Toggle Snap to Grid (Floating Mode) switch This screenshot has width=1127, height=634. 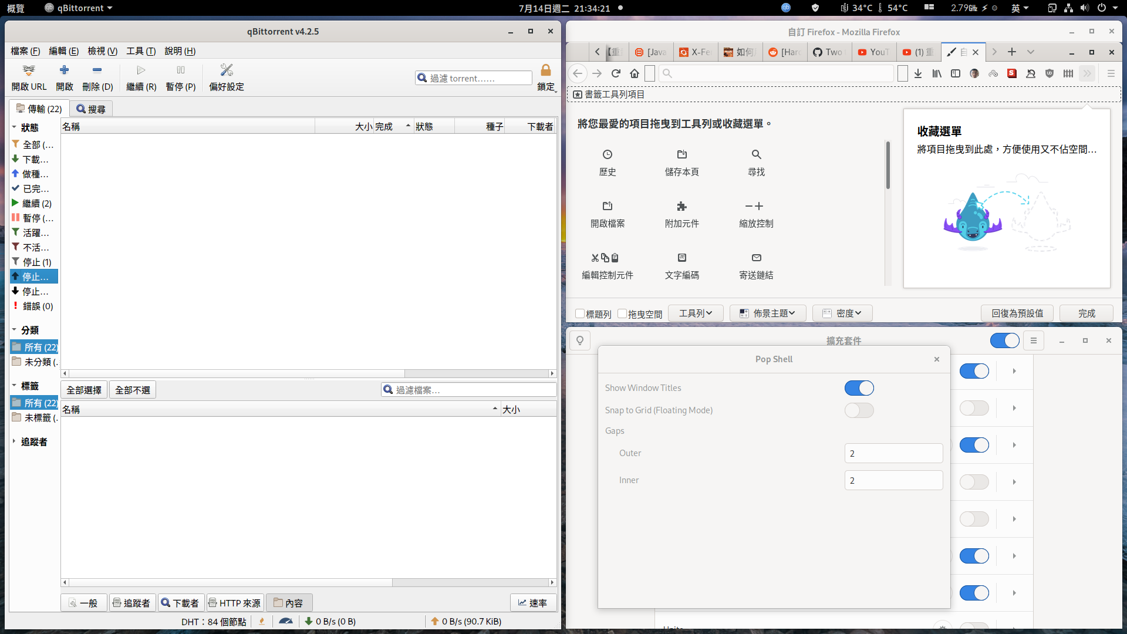859,410
